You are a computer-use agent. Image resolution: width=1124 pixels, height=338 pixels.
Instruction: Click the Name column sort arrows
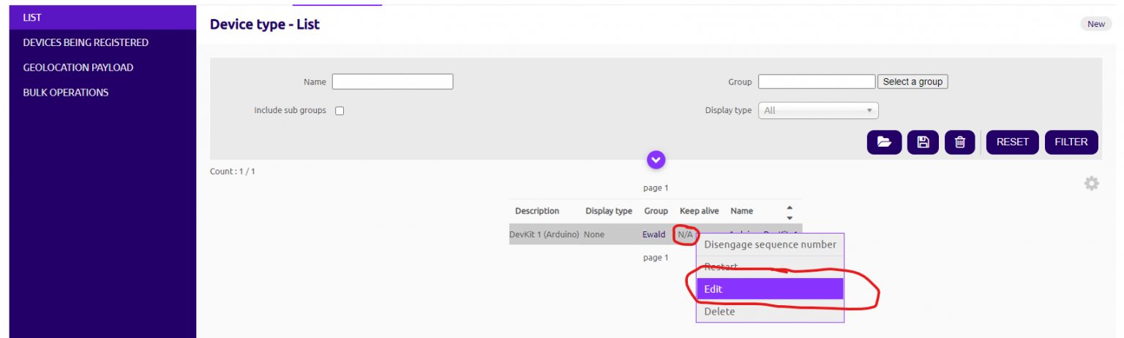789,212
